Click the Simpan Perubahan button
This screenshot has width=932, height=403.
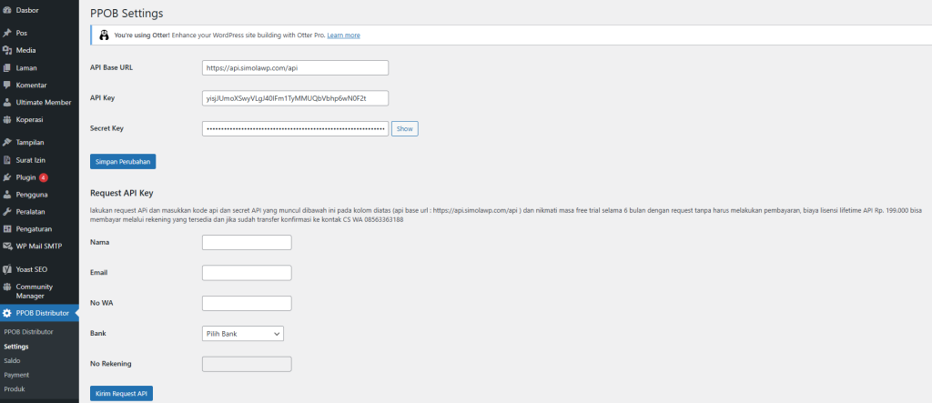[123, 162]
